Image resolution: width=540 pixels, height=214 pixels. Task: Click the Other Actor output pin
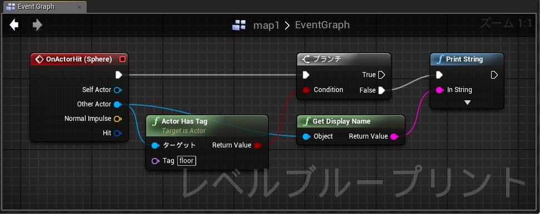117,104
